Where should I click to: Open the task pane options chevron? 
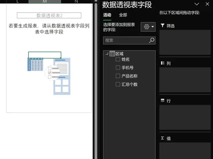coord(197,4)
